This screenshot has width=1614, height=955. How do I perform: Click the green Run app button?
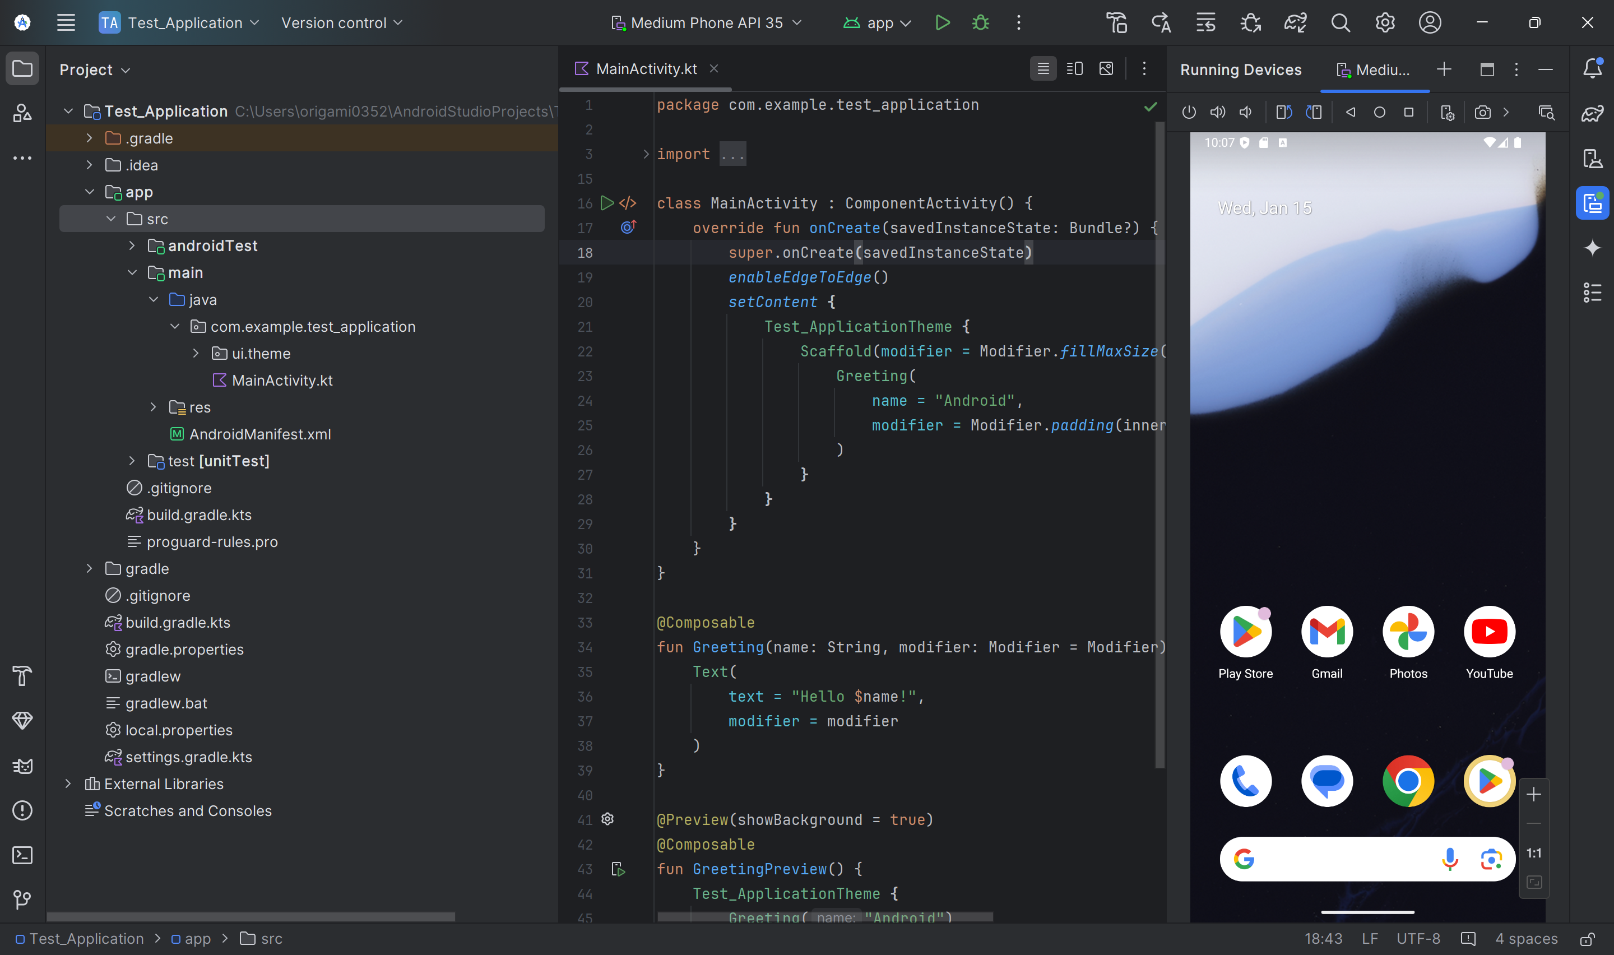pos(943,23)
